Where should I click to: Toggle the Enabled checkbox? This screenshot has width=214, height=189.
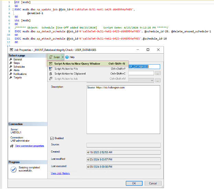pyautogui.click(x=52, y=138)
